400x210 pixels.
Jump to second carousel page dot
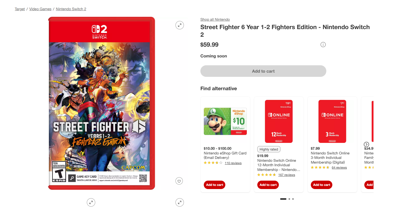pyautogui.click(x=289, y=199)
